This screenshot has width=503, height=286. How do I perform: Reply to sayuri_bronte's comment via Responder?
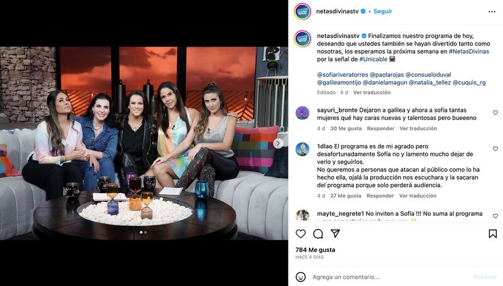(380, 128)
